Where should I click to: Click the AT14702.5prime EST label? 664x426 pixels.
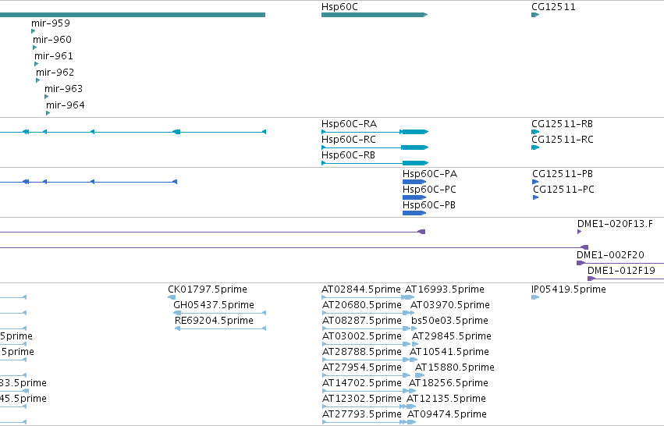coord(361,384)
